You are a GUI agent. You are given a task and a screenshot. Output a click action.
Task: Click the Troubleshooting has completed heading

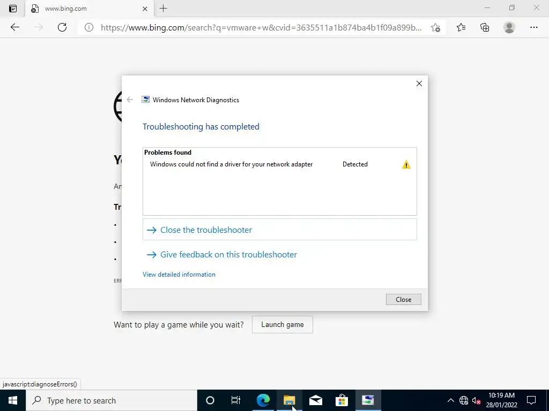click(201, 126)
